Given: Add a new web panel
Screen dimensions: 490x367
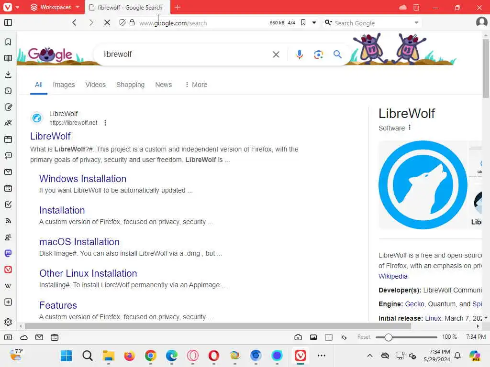Looking at the screenshot, I should (8, 302).
